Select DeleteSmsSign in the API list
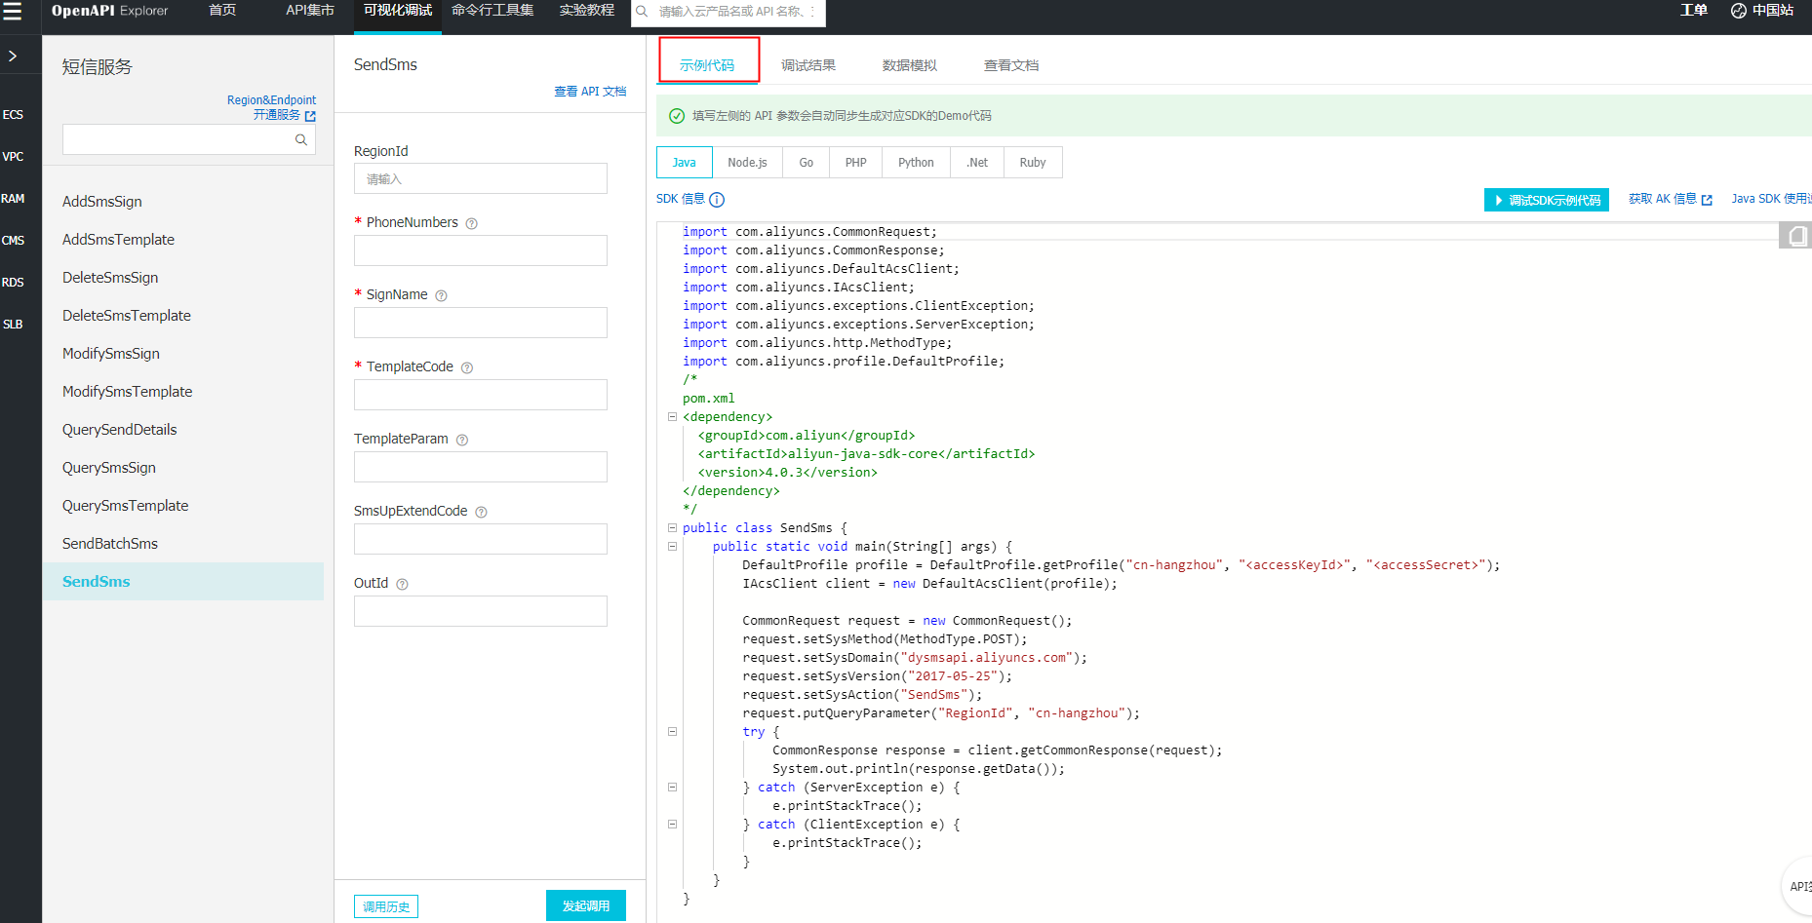Image resolution: width=1812 pixels, height=923 pixels. 110,278
